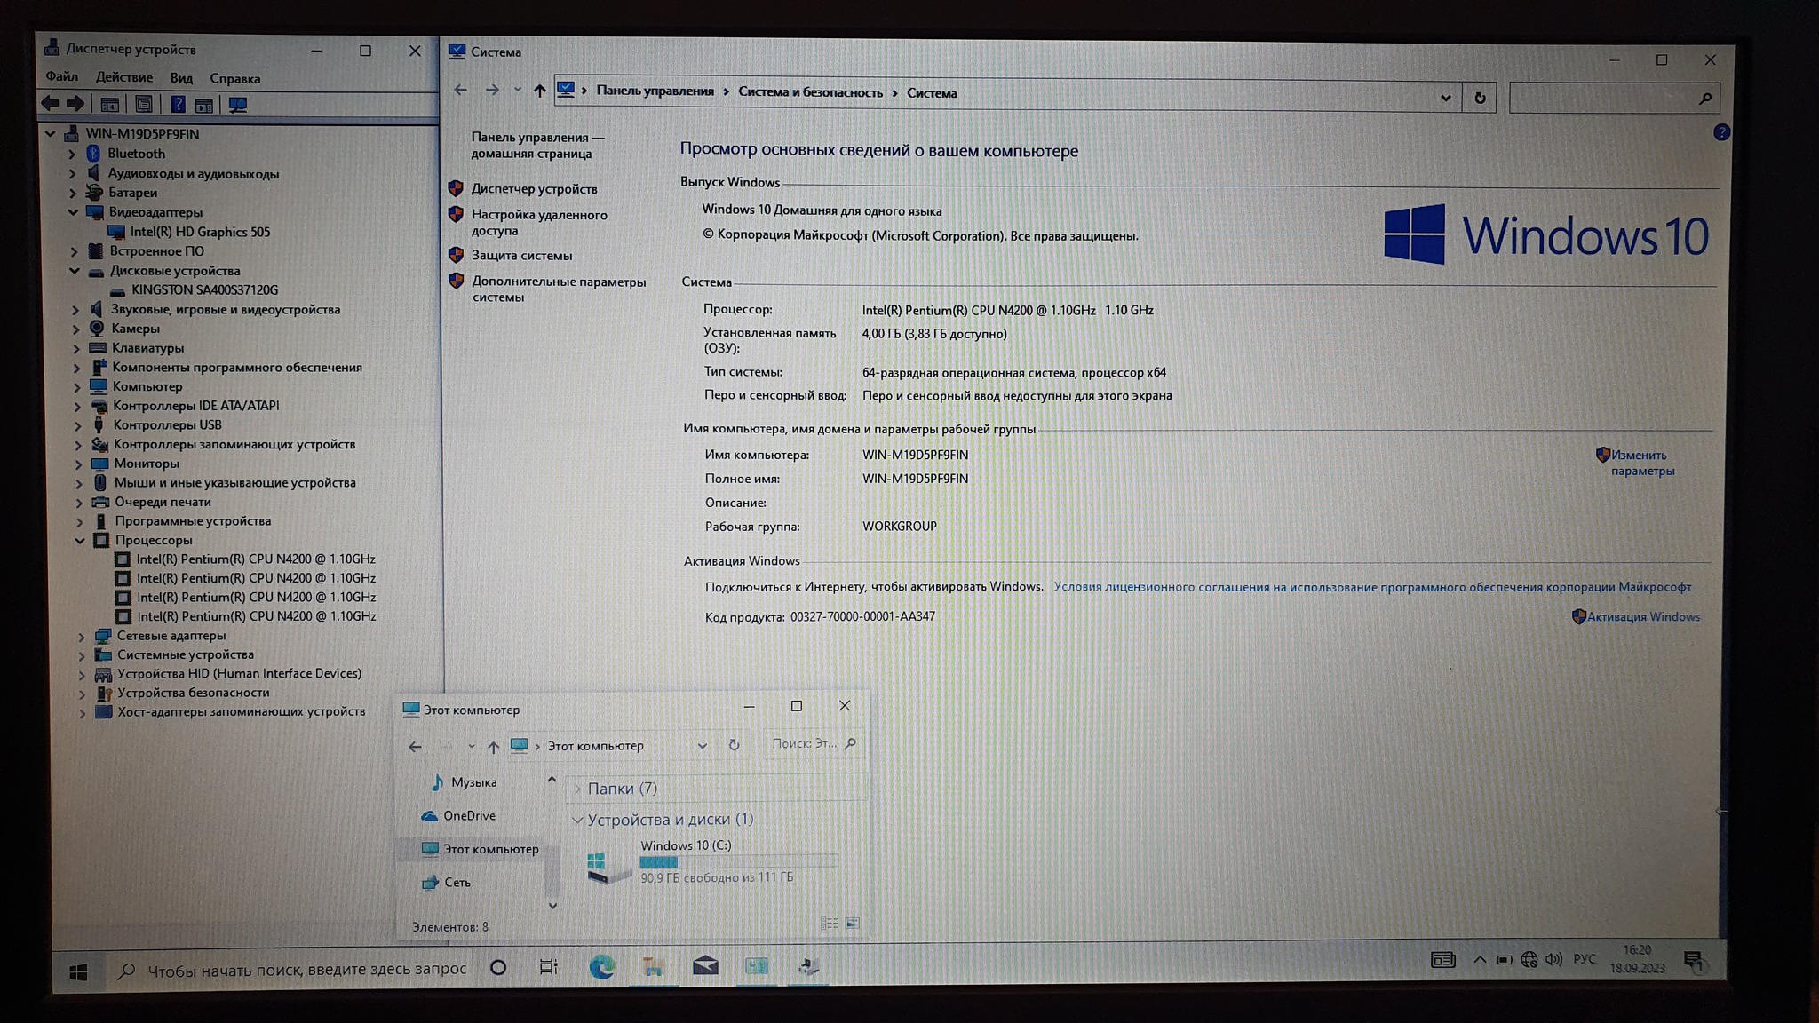Expand the Bluetooth device category
The image size is (1819, 1023).
[73, 154]
